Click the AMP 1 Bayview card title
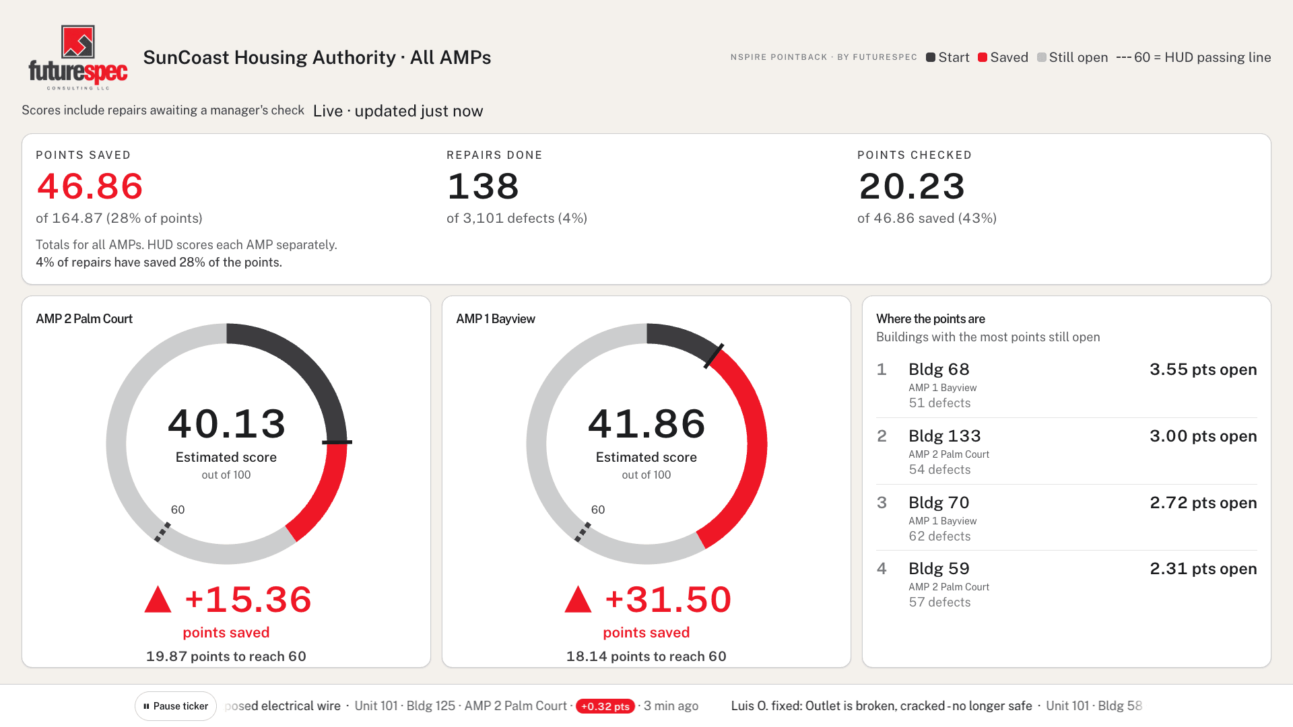Screen dimensions: 1293x727 [x=496, y=319]
